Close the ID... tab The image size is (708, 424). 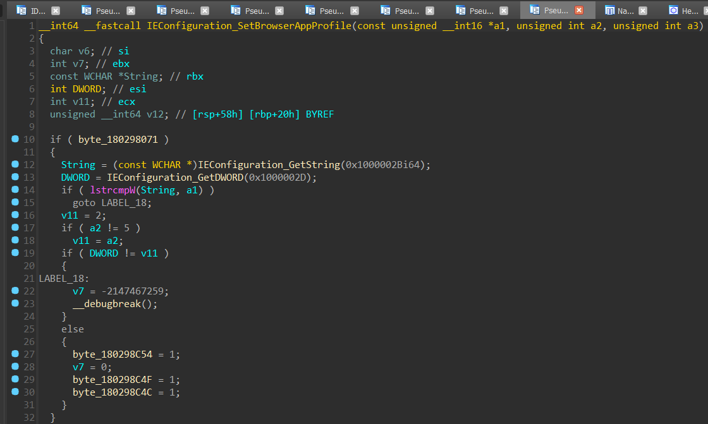(56, 10)
